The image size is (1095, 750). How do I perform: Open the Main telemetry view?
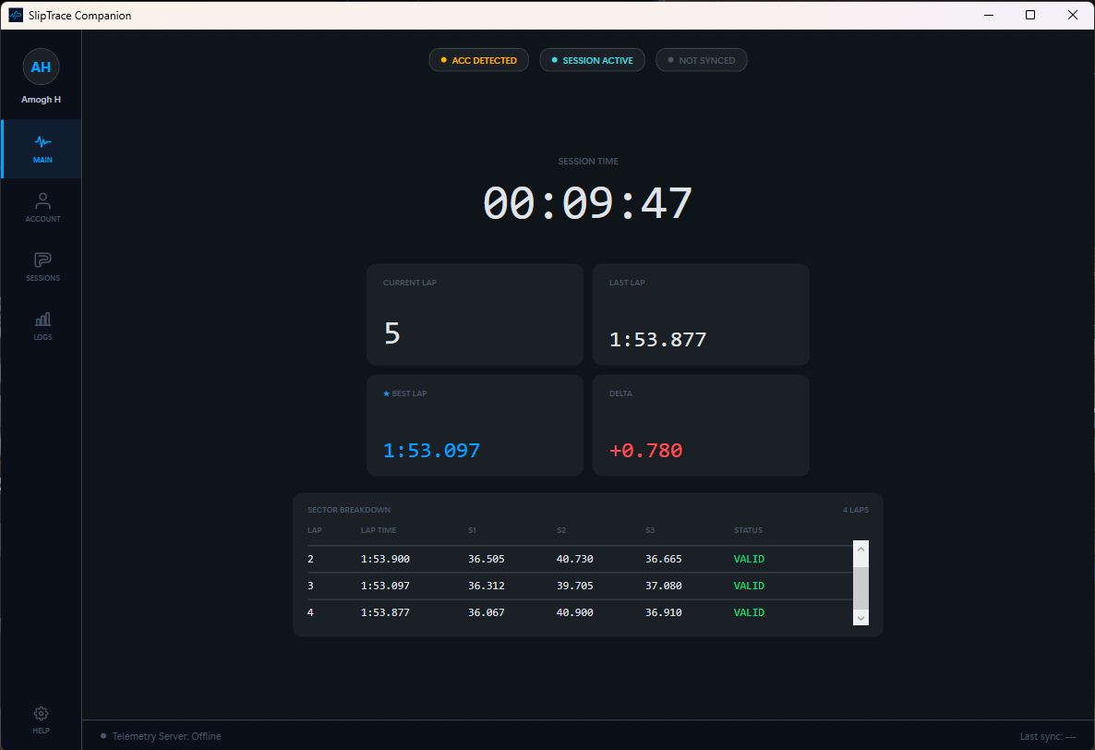[x=42, y=149]
